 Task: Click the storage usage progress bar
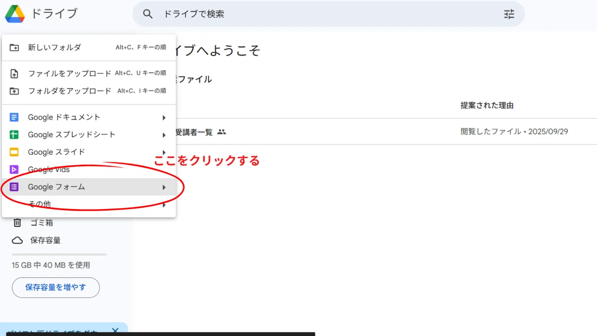(x=59, y=254)
